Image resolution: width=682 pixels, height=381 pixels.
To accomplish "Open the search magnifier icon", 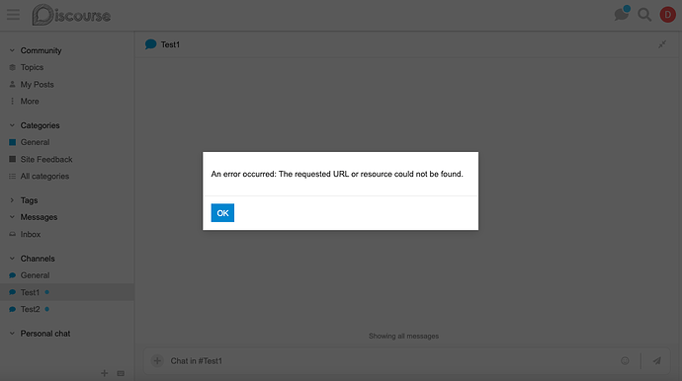I will (644, 15).
